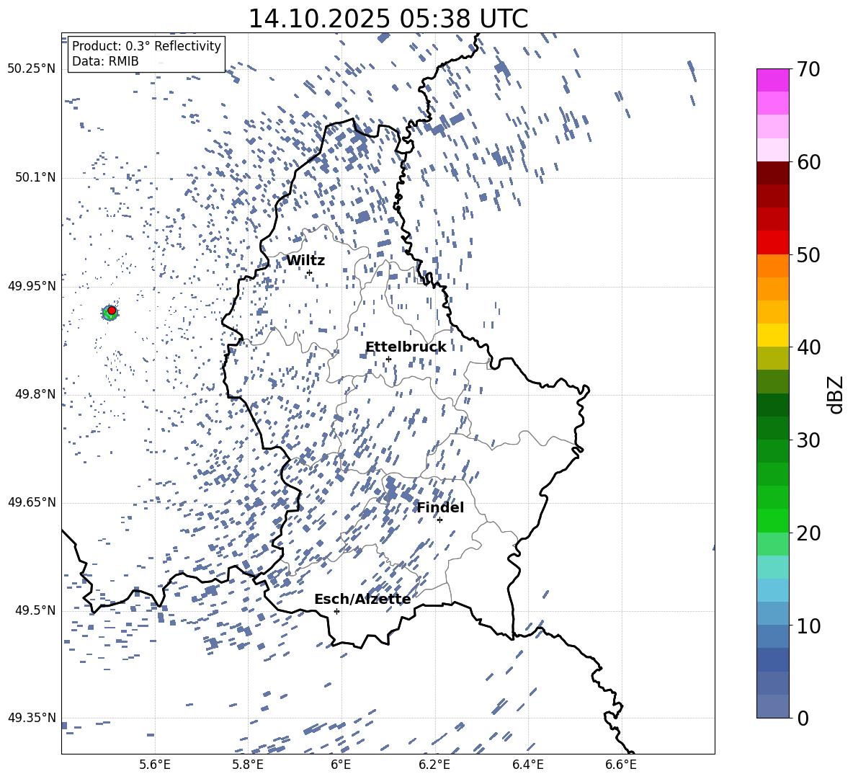The width and height of the screenshot is (853, 779).
Task: Click the 14.10.2025 05:38 UTC title
Action: point(388,19)
